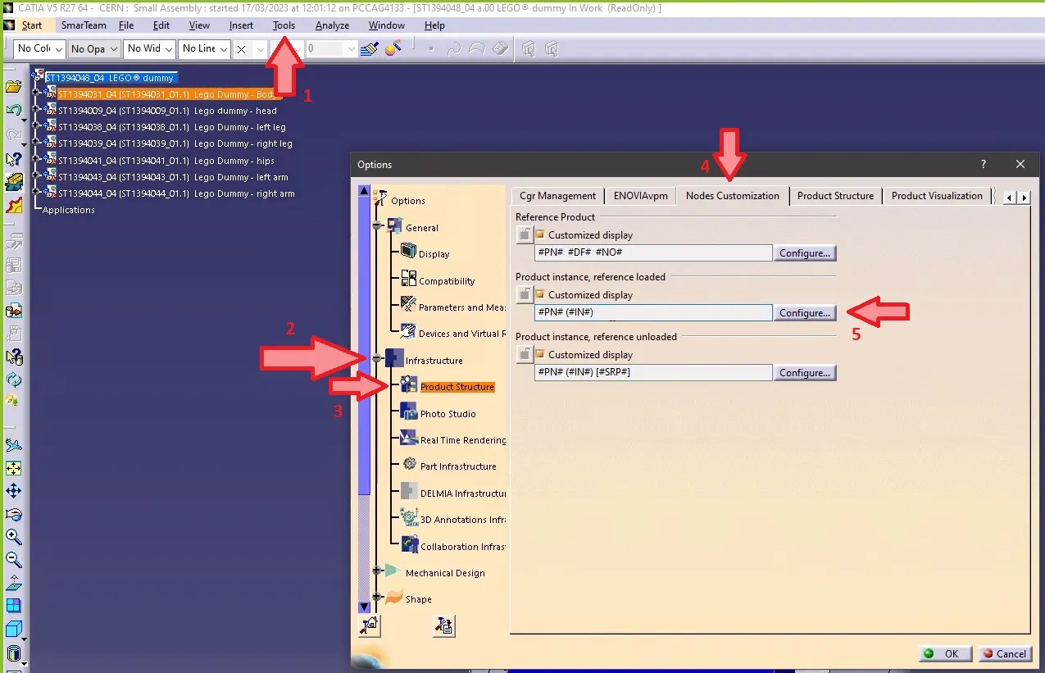Expand the Mechanical Design node
The height and width of the screenshot is (673, 1045).
point(378,571)
